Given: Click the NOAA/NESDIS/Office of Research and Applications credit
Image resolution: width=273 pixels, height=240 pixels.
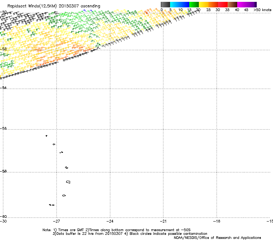Looking at the screenshot, I should point(217,237).
